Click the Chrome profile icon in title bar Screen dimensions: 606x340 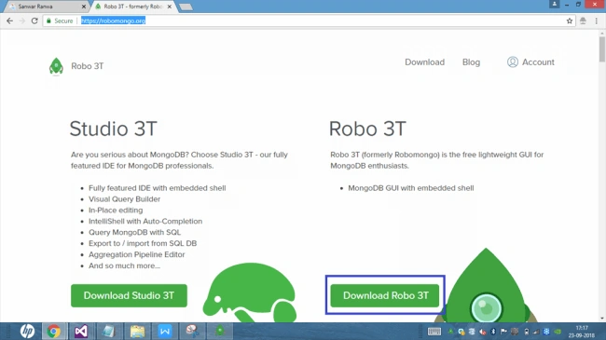(x=554, y=4)
